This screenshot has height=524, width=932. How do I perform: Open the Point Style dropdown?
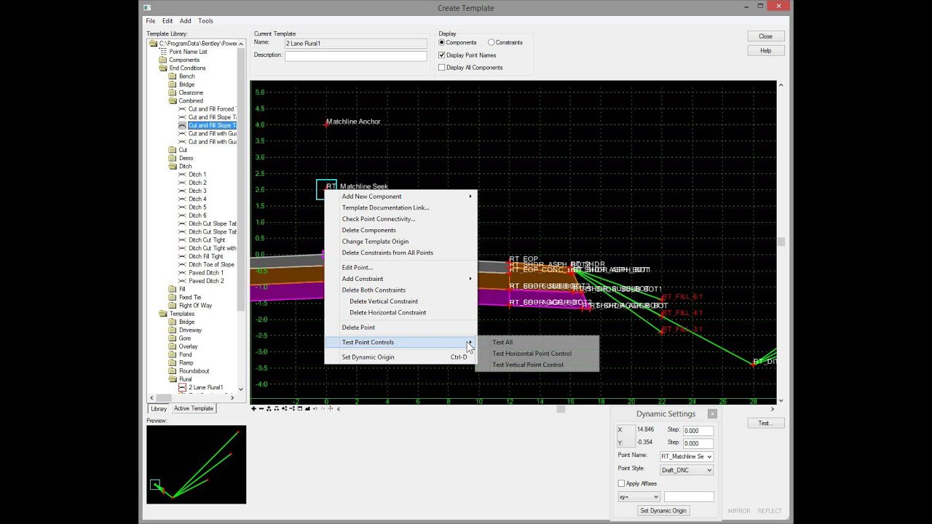[x=708, y=470]
